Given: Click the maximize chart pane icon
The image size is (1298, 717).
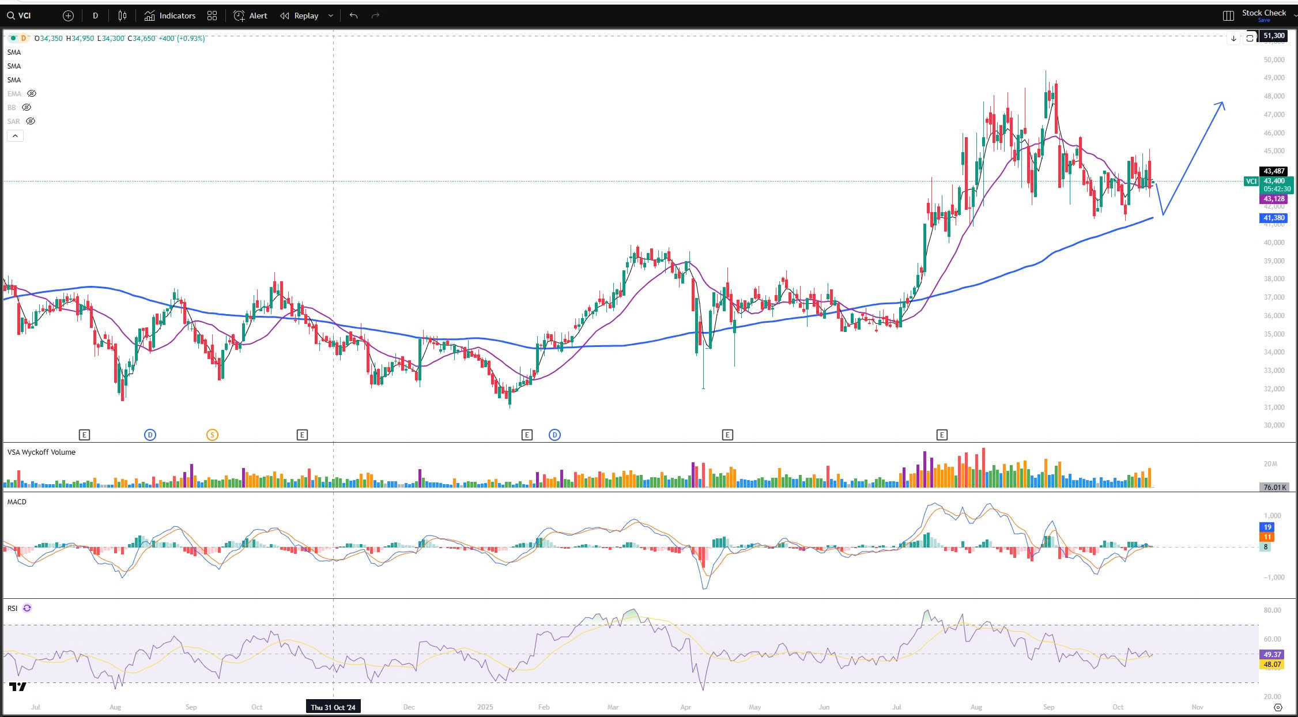Looking at the screenshot, I should click(x=1250, y=38).
